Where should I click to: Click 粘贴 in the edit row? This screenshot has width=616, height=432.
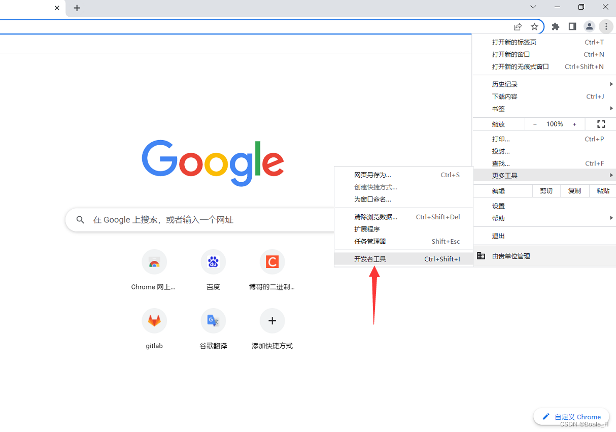[x=603, y=191]
